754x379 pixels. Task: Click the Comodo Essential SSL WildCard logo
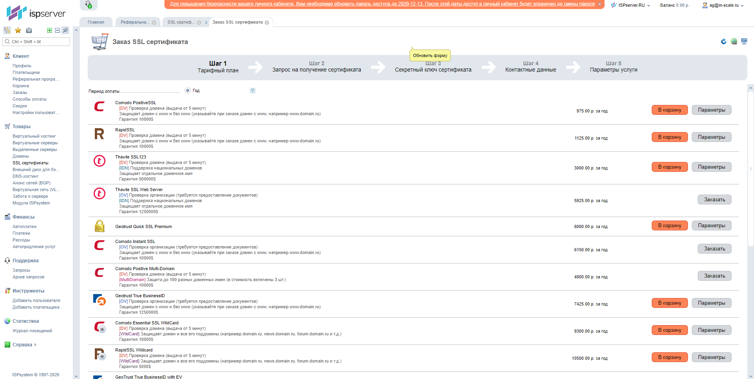click(100, 327)
